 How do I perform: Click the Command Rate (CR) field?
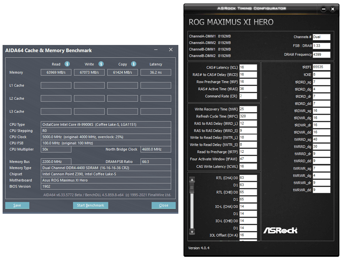[x=248, y=96]
